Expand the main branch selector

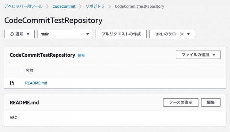tap(65, 34)
